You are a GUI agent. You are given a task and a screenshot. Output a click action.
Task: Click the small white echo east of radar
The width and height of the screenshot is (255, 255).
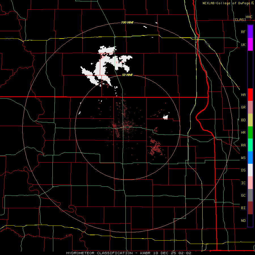point(165,117)
